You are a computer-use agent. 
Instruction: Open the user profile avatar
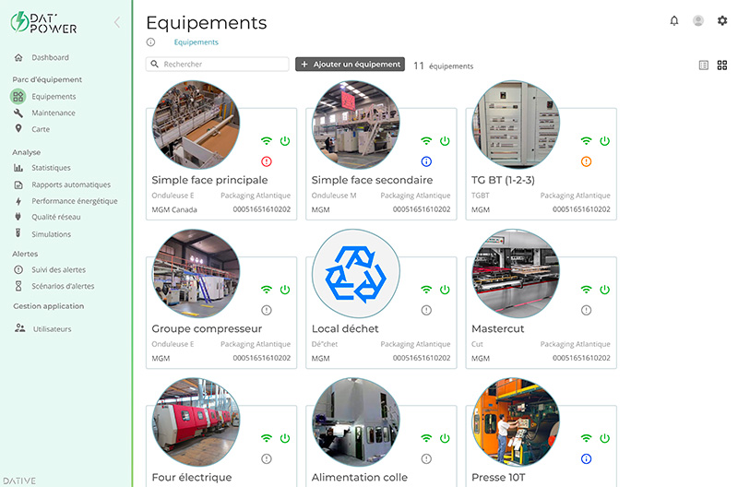click(x=698, y=20)
